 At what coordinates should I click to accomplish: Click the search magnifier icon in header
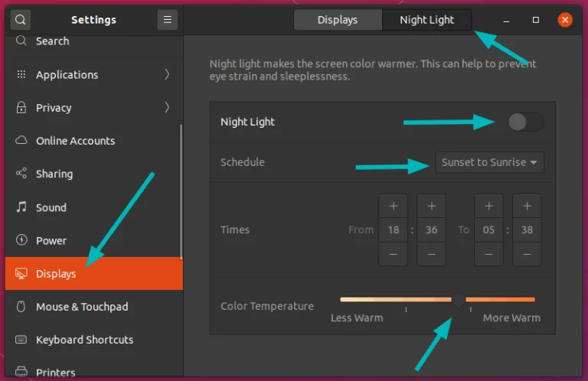21,20
